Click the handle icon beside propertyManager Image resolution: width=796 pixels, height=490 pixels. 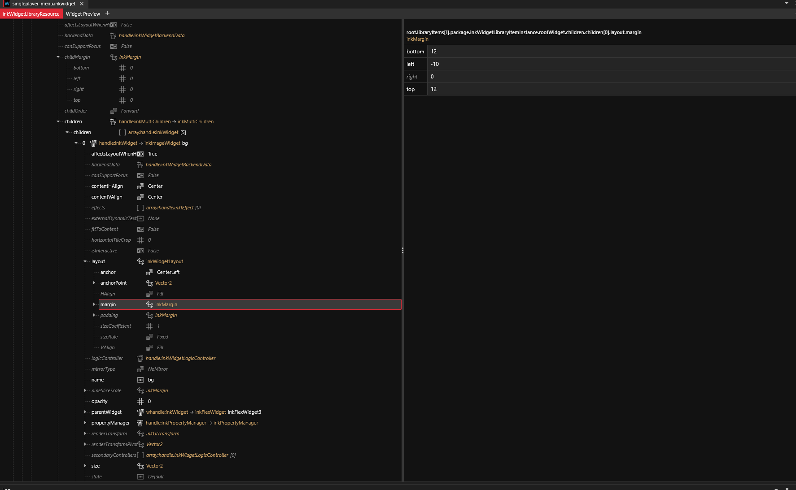[x=140, y=423]
